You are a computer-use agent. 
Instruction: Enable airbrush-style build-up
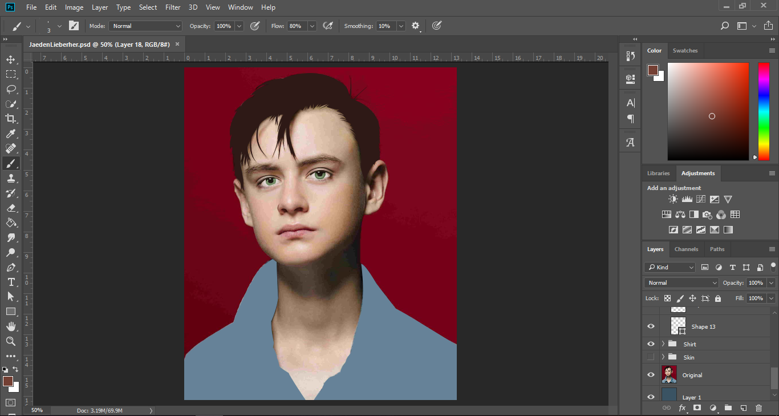(x=328, y=26)
